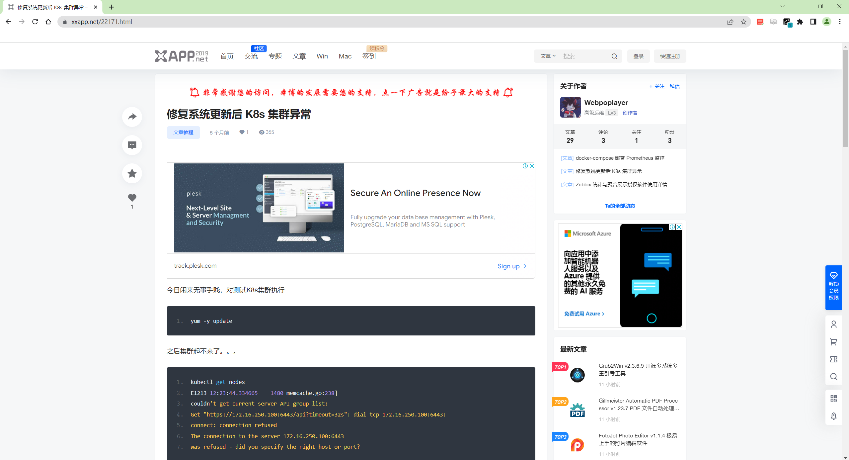The width and height of the screenshot is (849, 460).
Task: Click the share arrow icon beside the article
Action: (132, 117)
